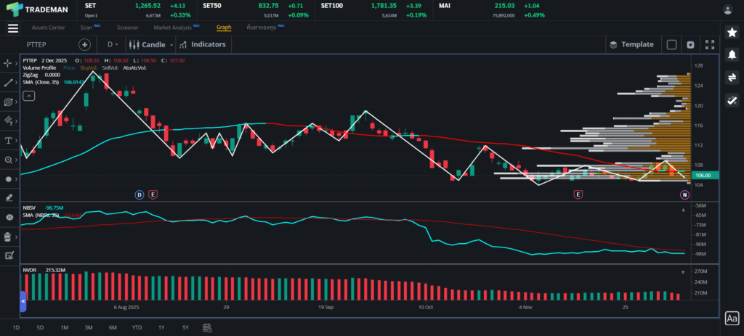Open the D timeframe interval dropdown

click(113, 44)
